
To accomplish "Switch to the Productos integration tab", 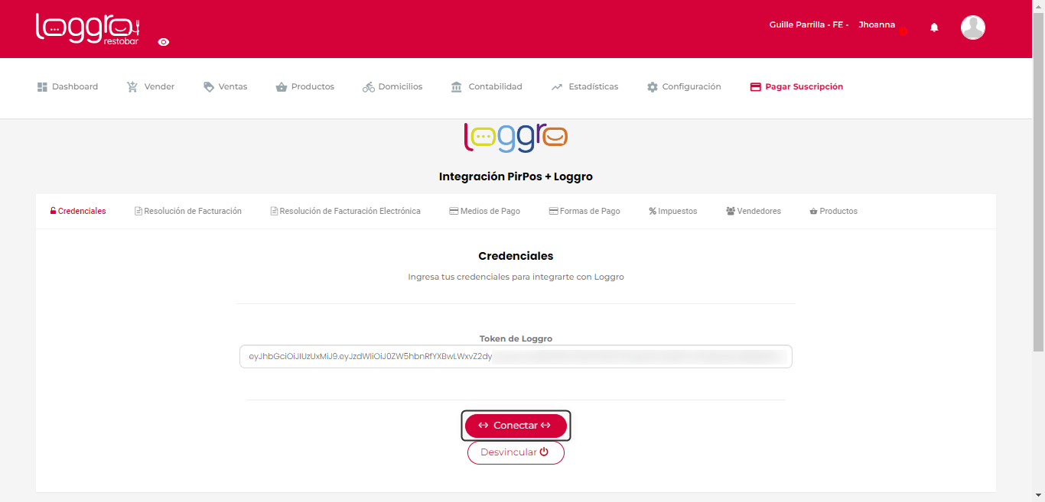I will pyautogui.click(x=834, y=211).
